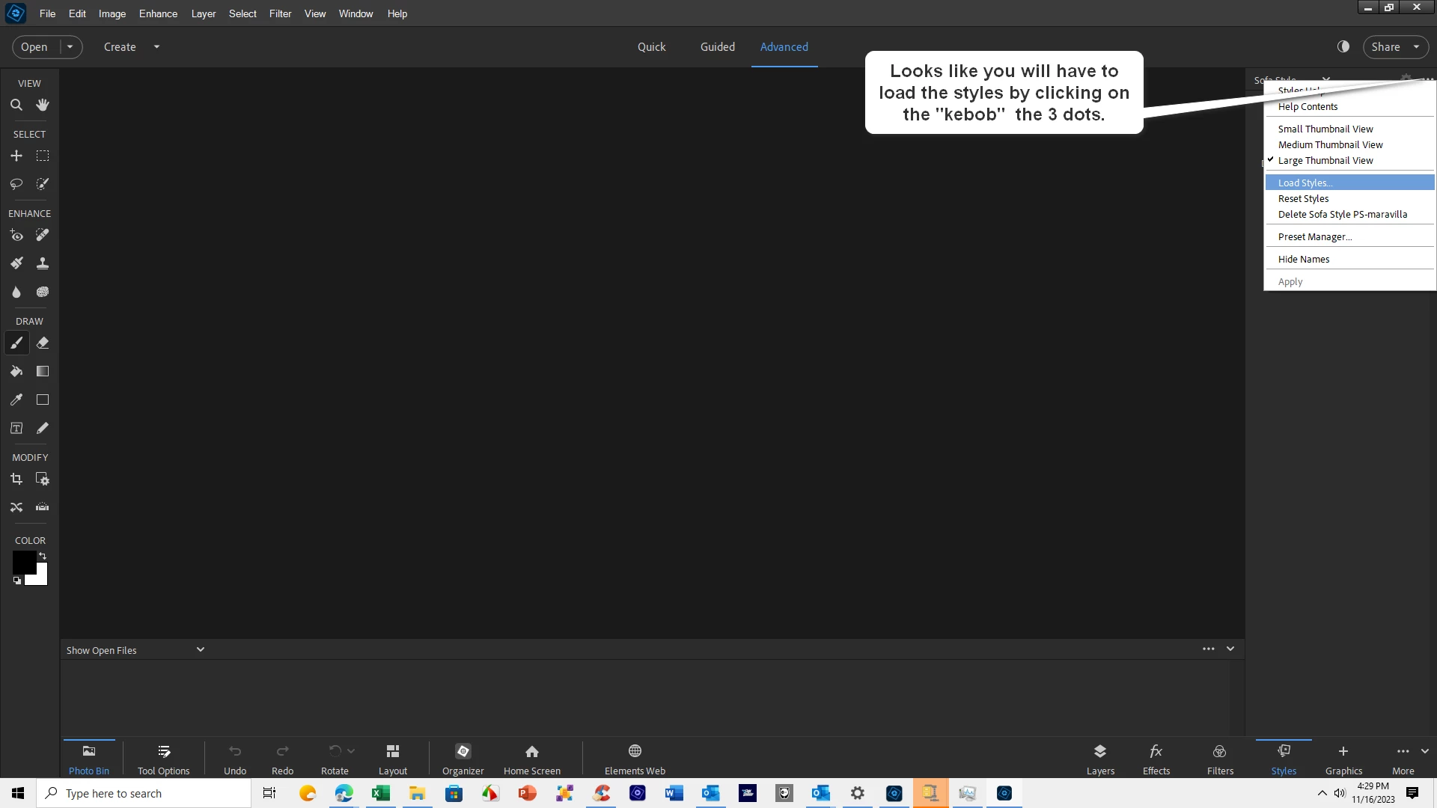
Task: Select the Clone Stamp tool
Action: pyautogui.click(x=43, y=263)
